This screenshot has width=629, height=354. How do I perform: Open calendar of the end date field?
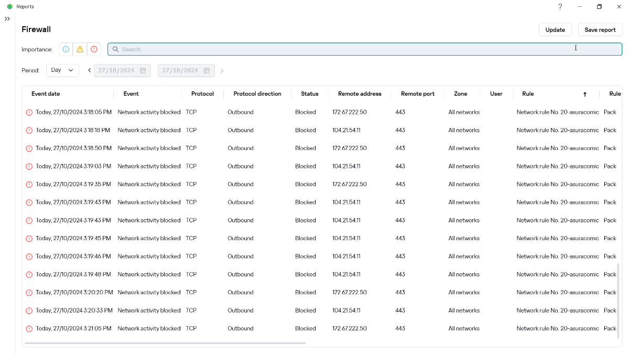(207, 71)
